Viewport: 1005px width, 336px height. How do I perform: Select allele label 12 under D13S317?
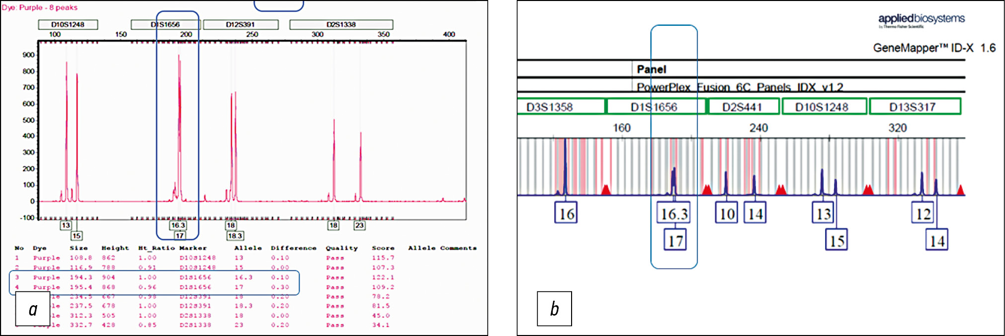(x=922, y=214)
